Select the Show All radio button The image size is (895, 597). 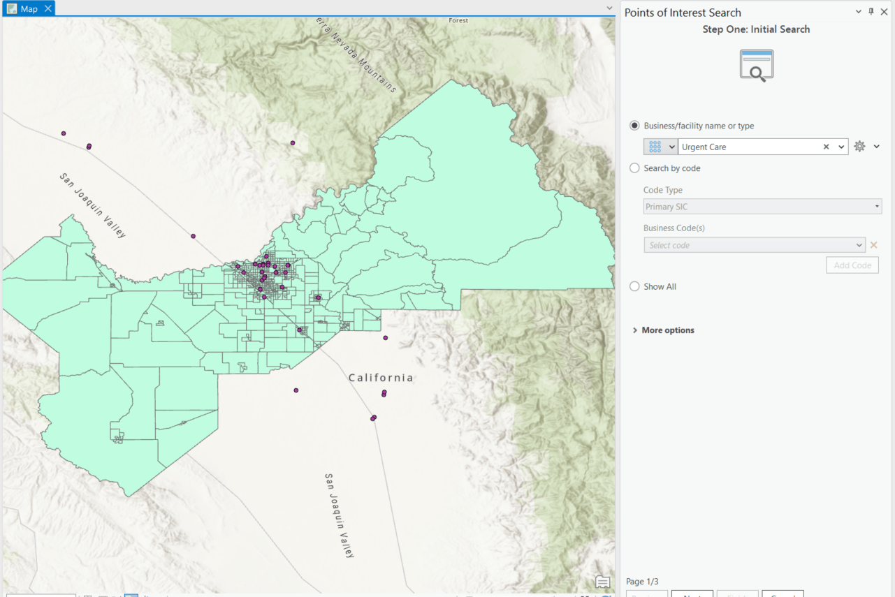634,286
